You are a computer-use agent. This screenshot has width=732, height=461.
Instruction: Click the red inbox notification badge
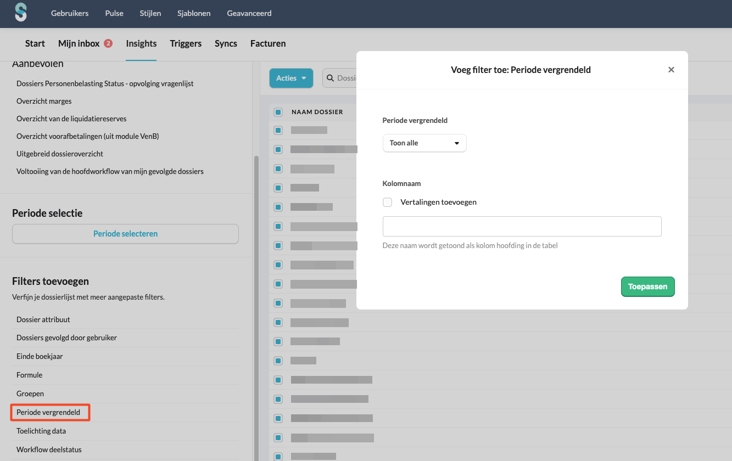click(x=108, y=43)
